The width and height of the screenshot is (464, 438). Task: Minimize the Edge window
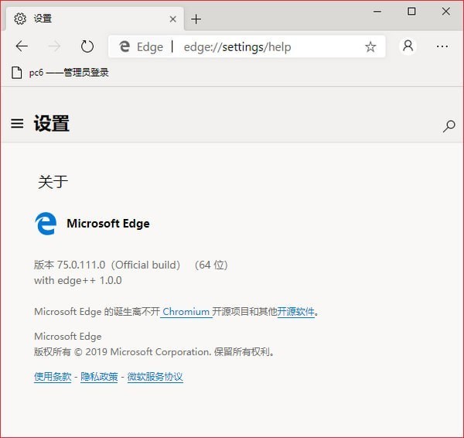tap(377, 12)
